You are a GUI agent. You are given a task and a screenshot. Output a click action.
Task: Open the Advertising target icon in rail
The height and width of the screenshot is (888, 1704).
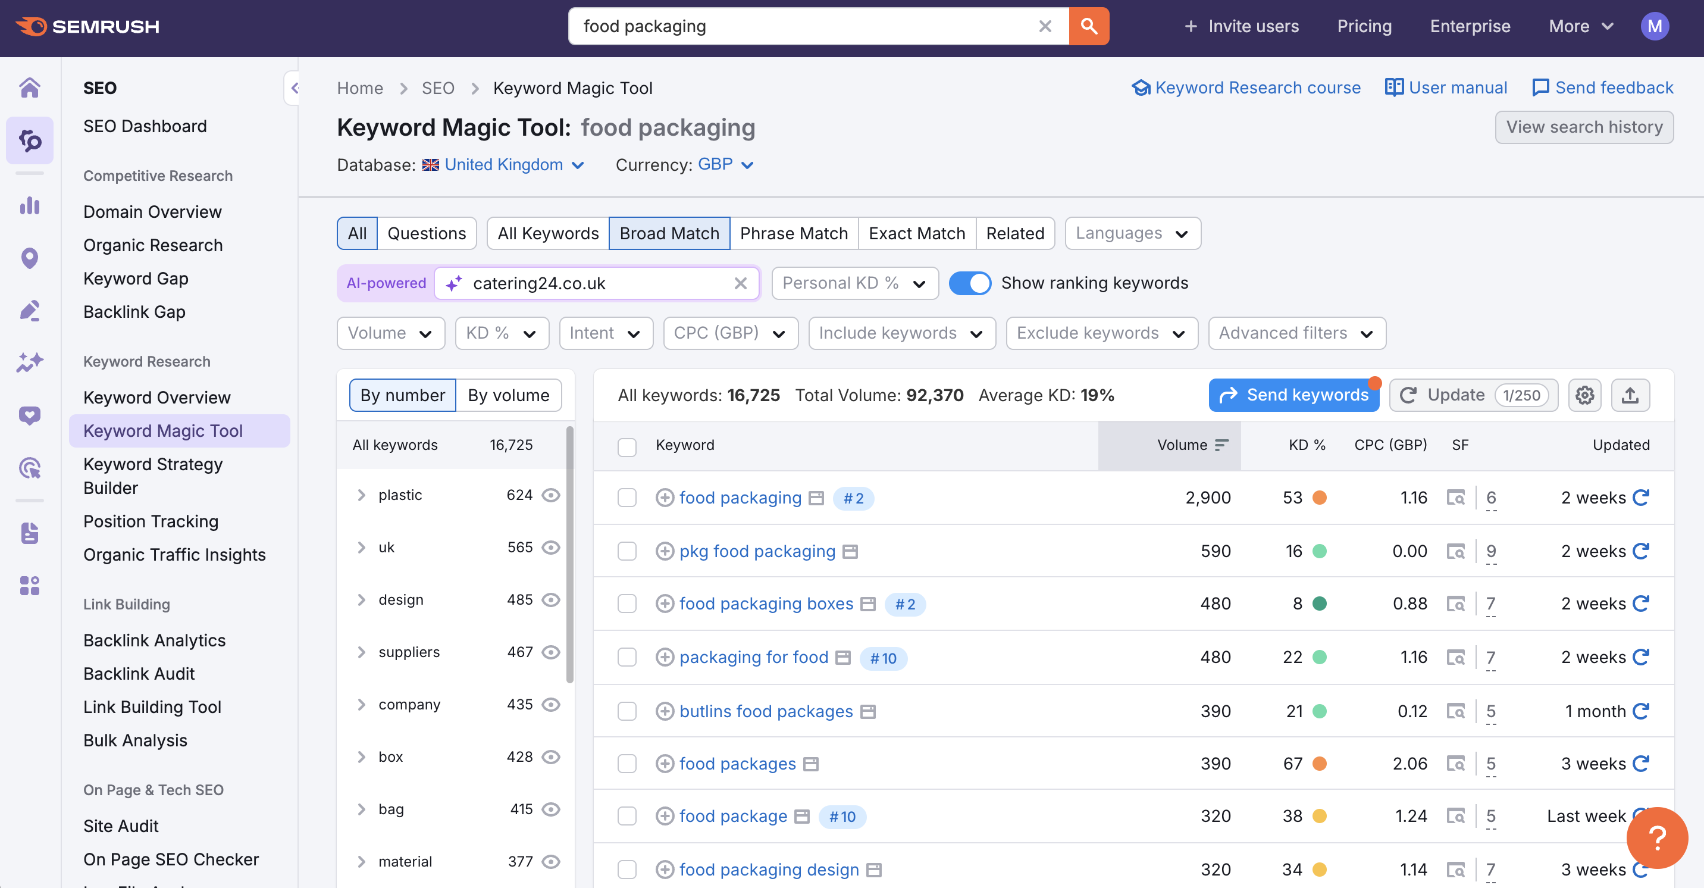(x=30, y=468)
